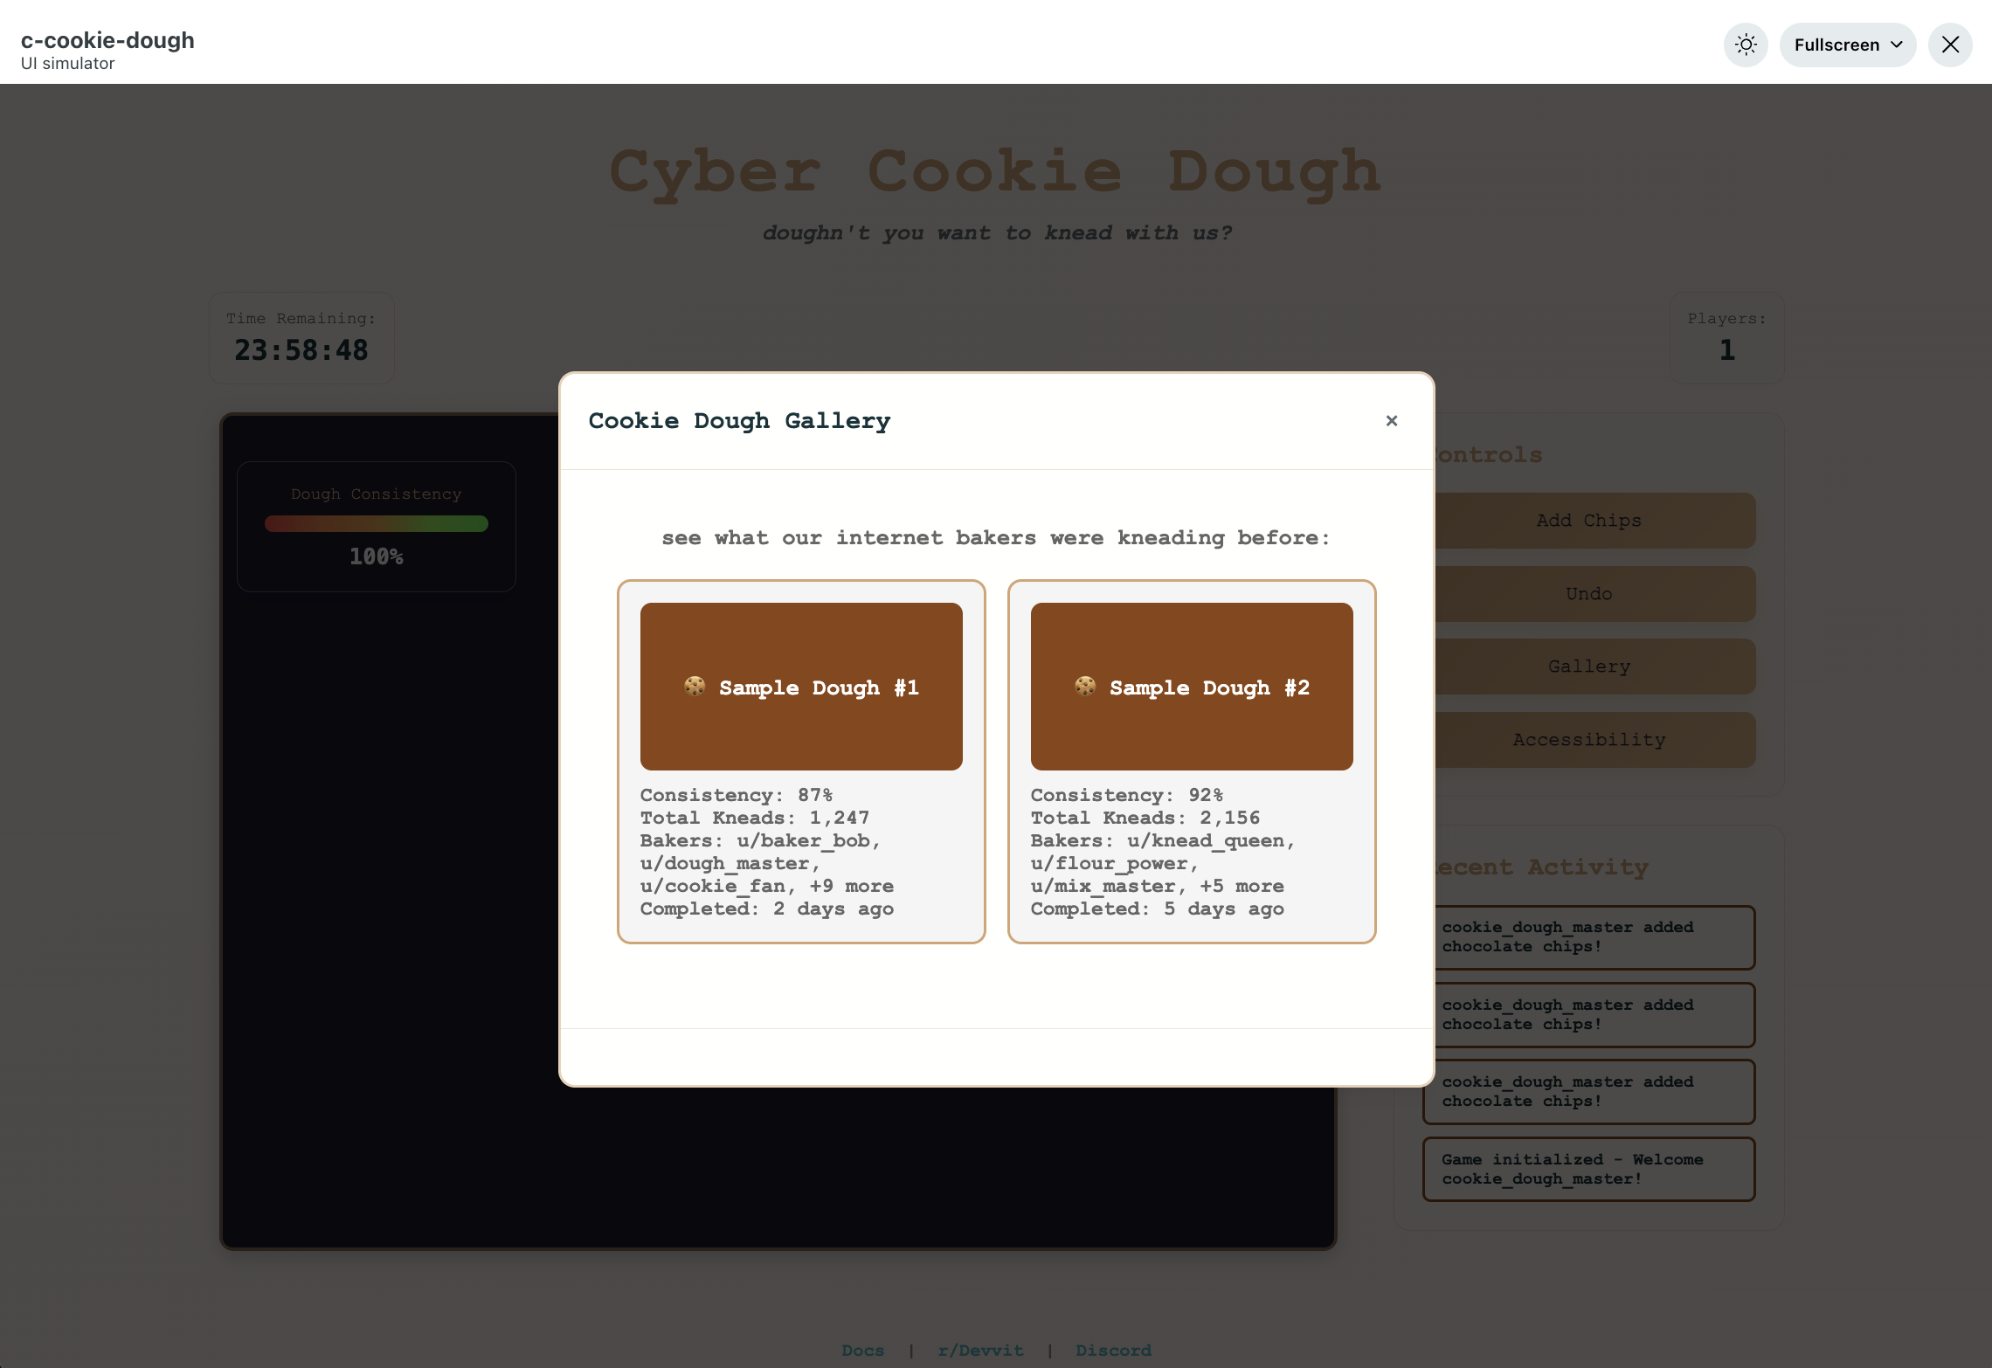Close the Cookie Dough Gallery dialog

1392,421
